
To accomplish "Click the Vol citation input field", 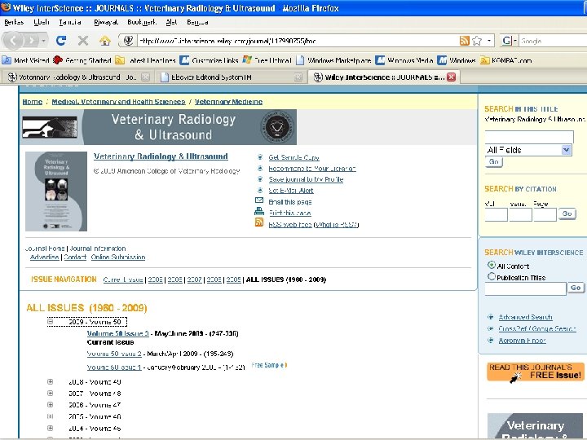I will click(496, 215).
